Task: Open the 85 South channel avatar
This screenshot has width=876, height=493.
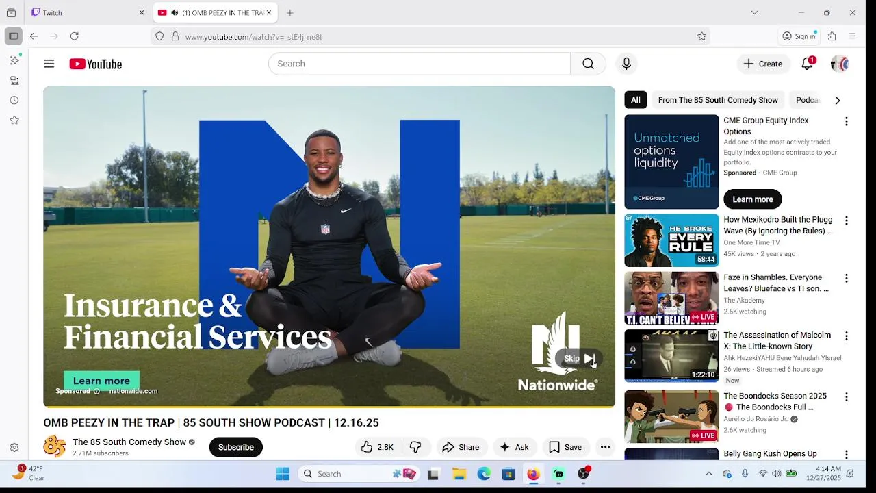Action: (x=55, y=447)
